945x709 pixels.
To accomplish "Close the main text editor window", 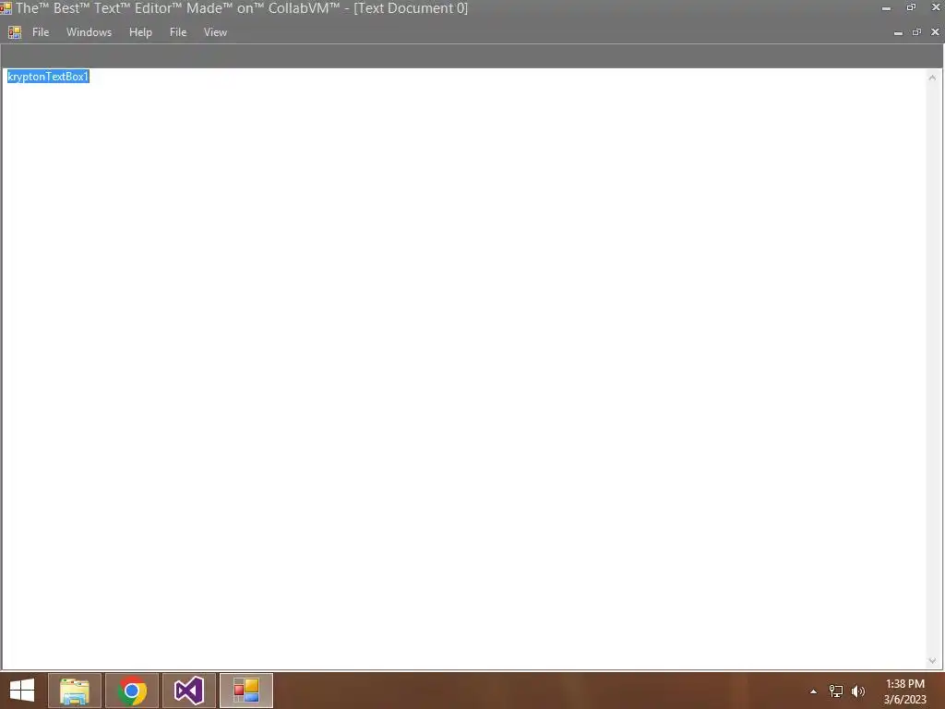I will pos(936,7).
